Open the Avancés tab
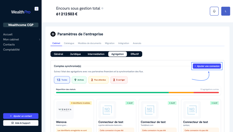This screenshot has width=233, height=132. pyautogui.click(x=137, y=43)
